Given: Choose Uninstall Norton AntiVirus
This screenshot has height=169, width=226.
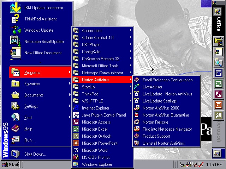Looking at the screenshot, I should pos(163,143).
